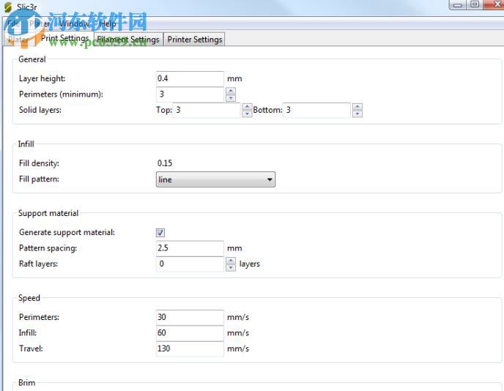The width and height of the screenshot is (504, 391).
Task: Click the Layer height label
Action: [42, 79]
